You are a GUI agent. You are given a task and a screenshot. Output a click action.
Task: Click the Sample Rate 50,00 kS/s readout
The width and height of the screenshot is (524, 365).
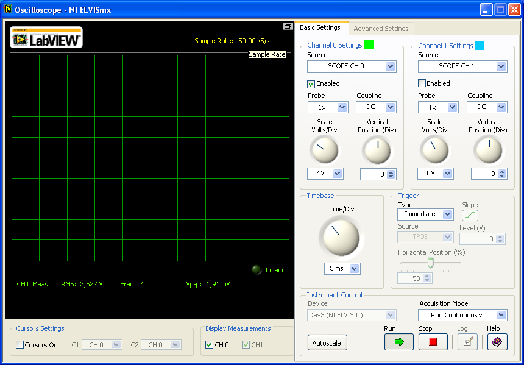pos(232,41)
